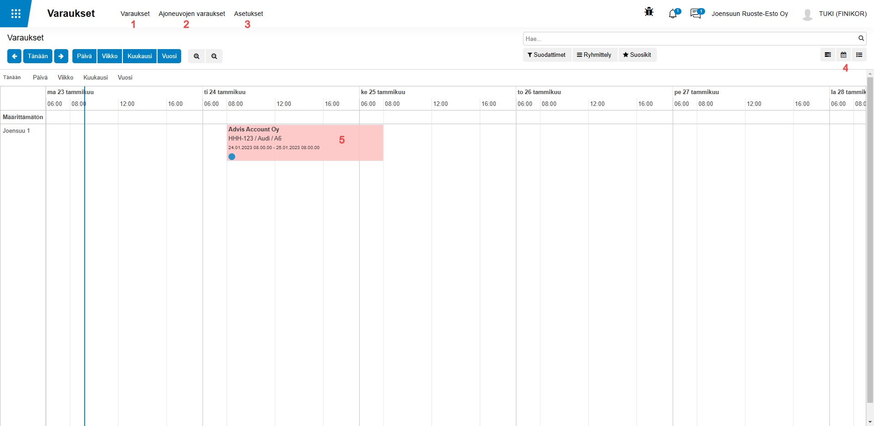Viewport: 874px width, 426px height.
Task: Open Suosikit favorites dropdown
Action: 637,55
